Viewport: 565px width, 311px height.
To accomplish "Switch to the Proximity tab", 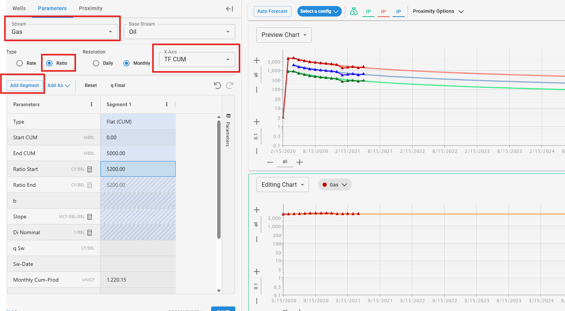I will pyautogui.click(x=91, y=8).
